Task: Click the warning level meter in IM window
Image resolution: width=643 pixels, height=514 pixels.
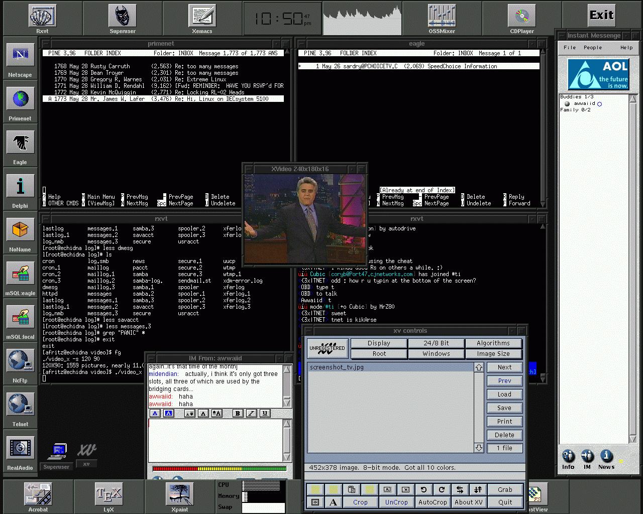Action: 220,469
